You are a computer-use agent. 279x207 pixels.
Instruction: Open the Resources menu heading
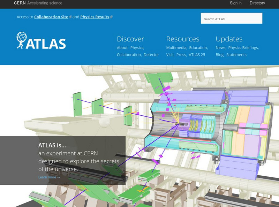pos(182,39)
